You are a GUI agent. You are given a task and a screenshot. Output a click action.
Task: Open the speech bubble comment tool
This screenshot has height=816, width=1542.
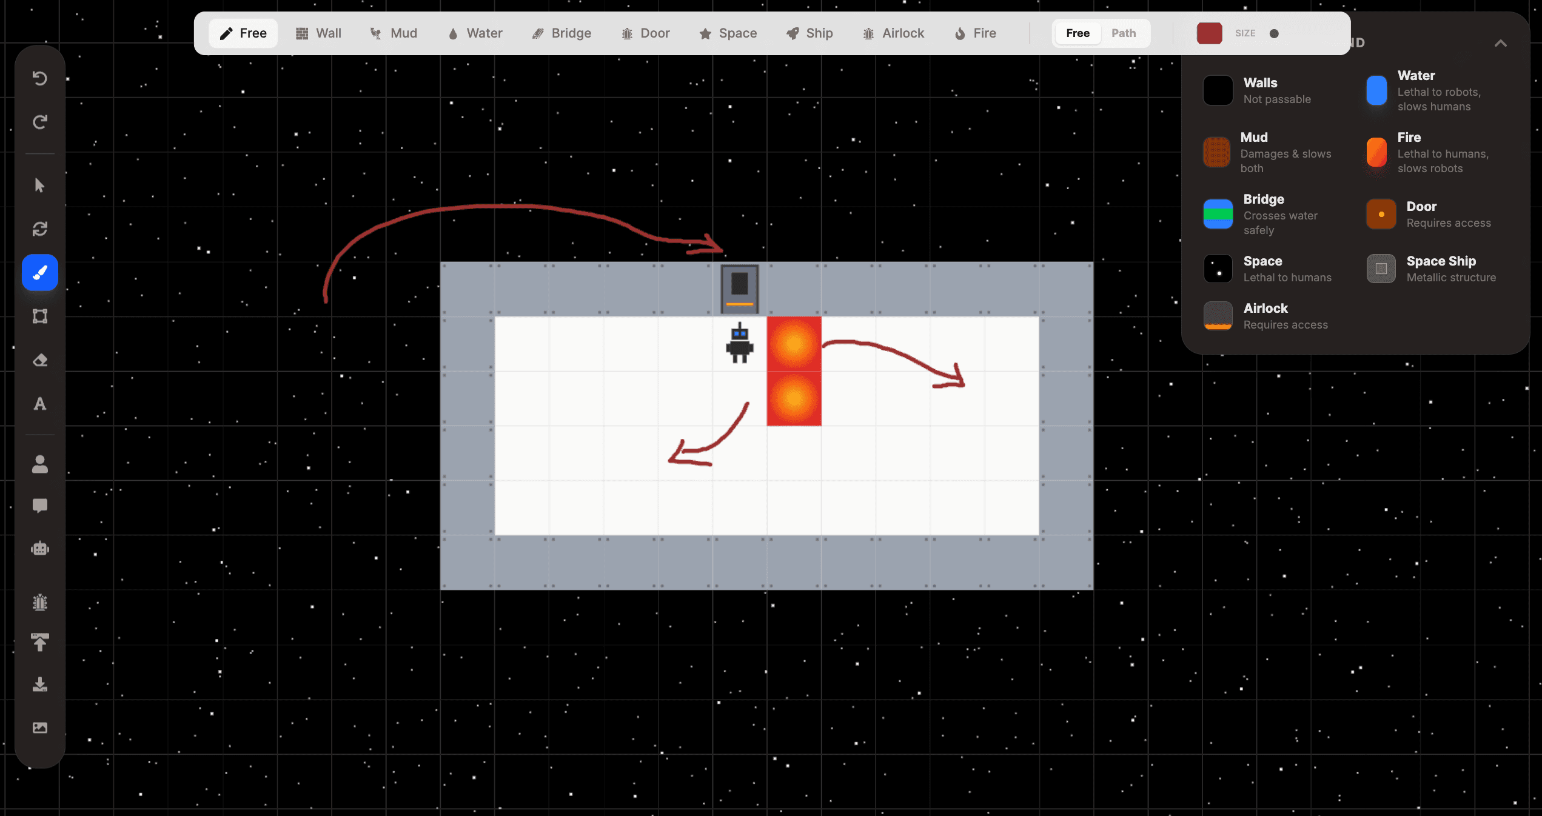tap(40, 506)
